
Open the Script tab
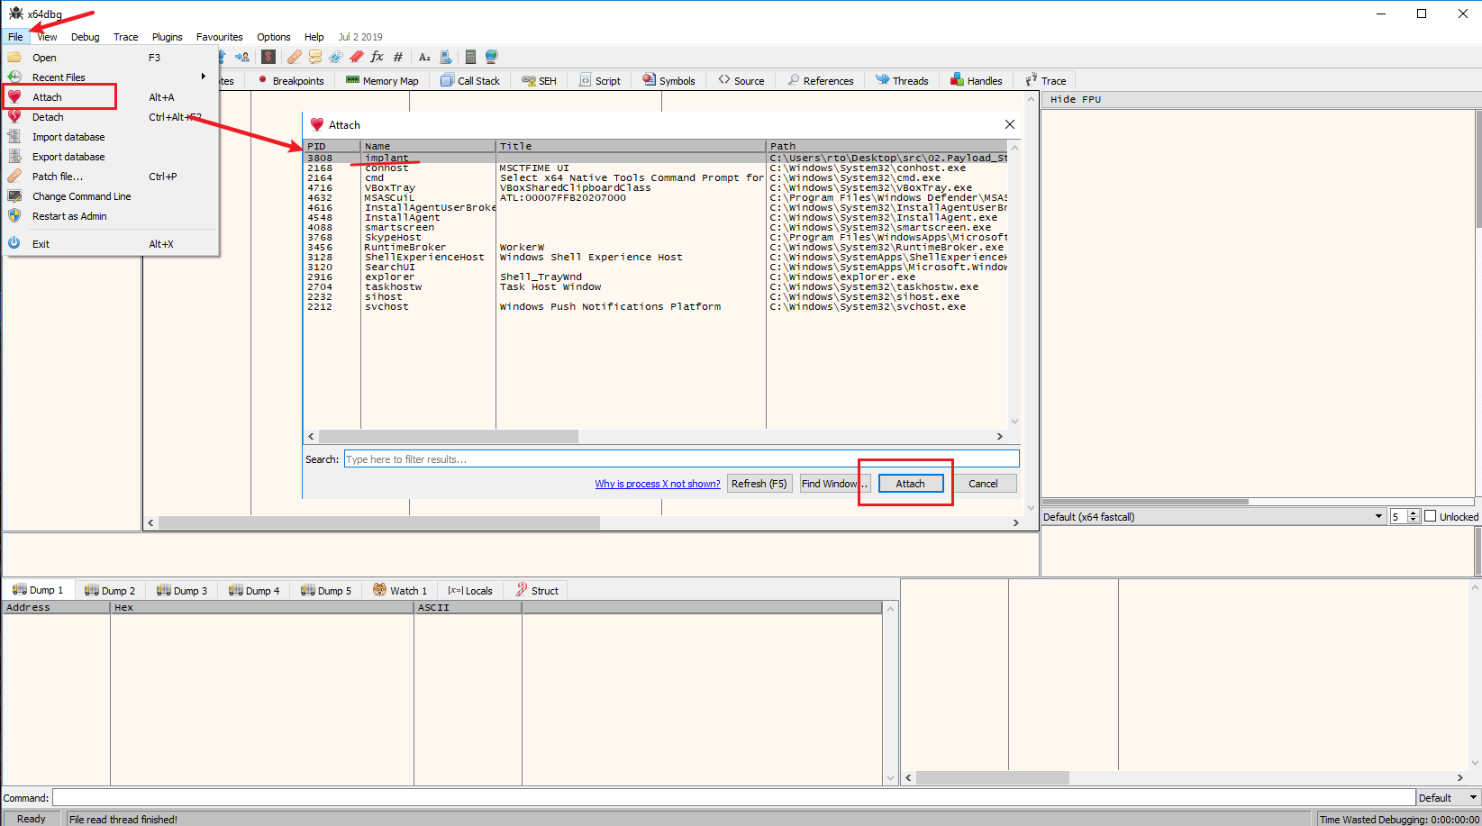click(600, 80)
